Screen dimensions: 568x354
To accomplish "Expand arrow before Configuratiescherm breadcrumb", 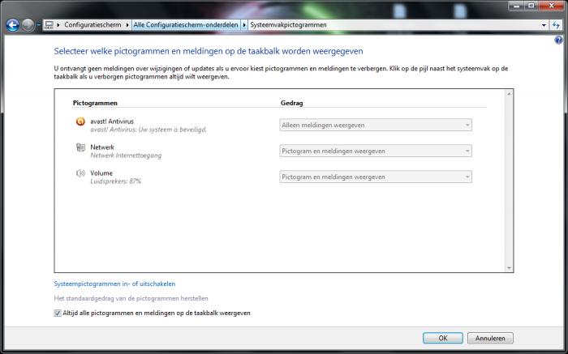I will coord(58,25).
